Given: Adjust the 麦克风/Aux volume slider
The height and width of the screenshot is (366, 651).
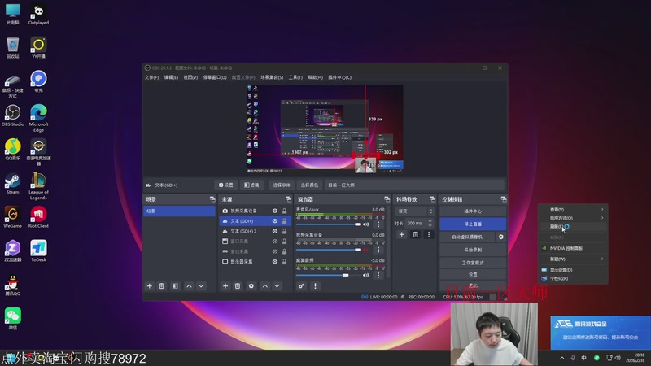Looking at the screenshot, I should pos(329,224).
